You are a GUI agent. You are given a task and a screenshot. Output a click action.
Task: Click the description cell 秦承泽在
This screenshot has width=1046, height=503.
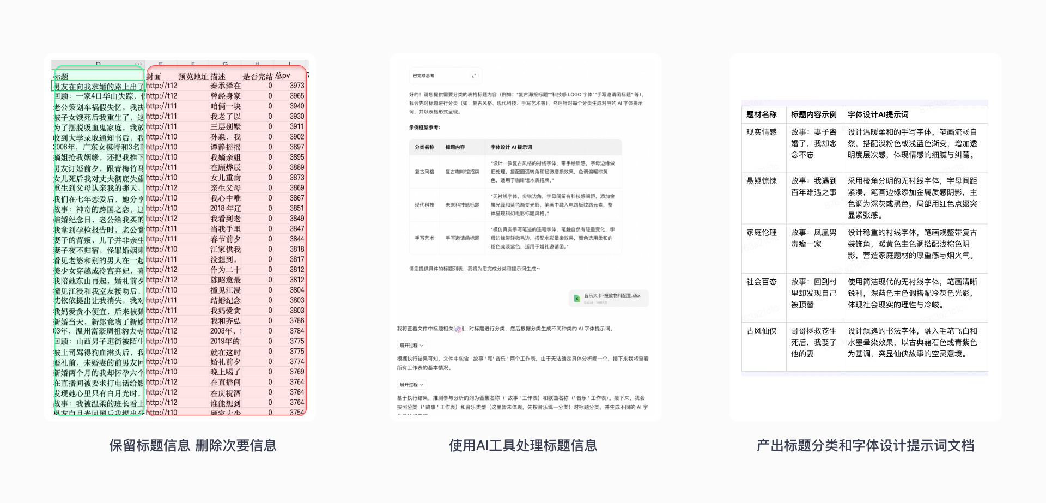[x=226, y=86]
